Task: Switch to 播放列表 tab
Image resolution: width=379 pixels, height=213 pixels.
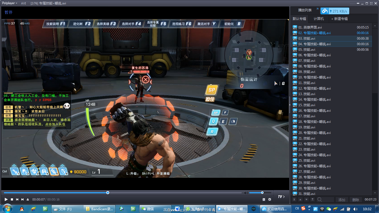Action: pyautogui.click(x=305, y=10)
